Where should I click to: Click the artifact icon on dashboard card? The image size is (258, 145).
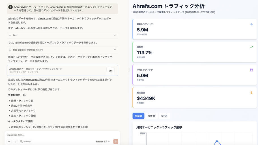[x=110, y=71]
